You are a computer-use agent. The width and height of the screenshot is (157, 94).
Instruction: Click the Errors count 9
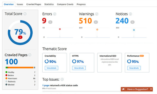44,21
